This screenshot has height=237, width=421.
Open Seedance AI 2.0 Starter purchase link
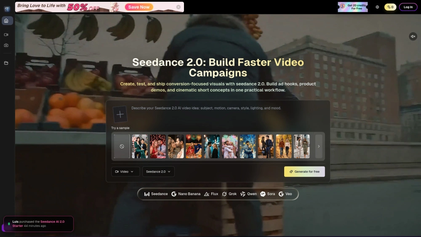click(38, 224)
